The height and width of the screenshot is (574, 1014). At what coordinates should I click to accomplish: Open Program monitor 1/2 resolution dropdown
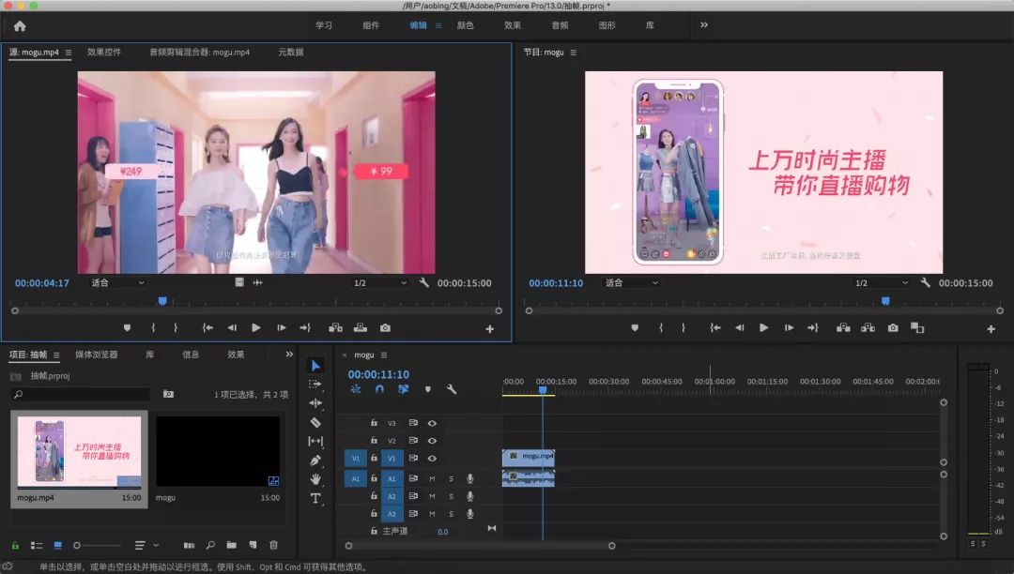pos(881,282)
